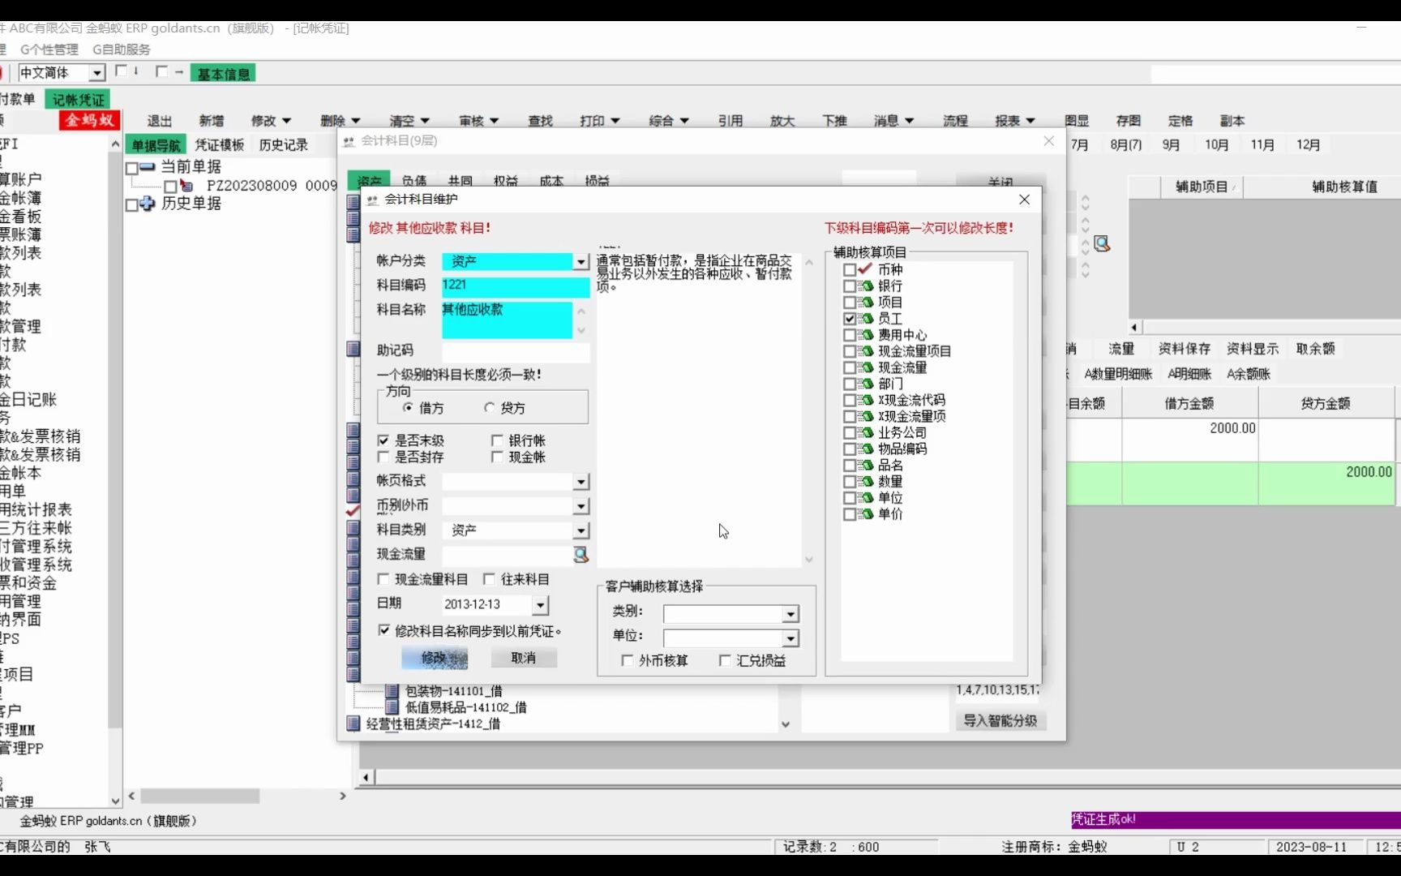Click the ledger icon beside 包装物-141101_借
Screen dimensions: 1401x876
click(392, 690)
